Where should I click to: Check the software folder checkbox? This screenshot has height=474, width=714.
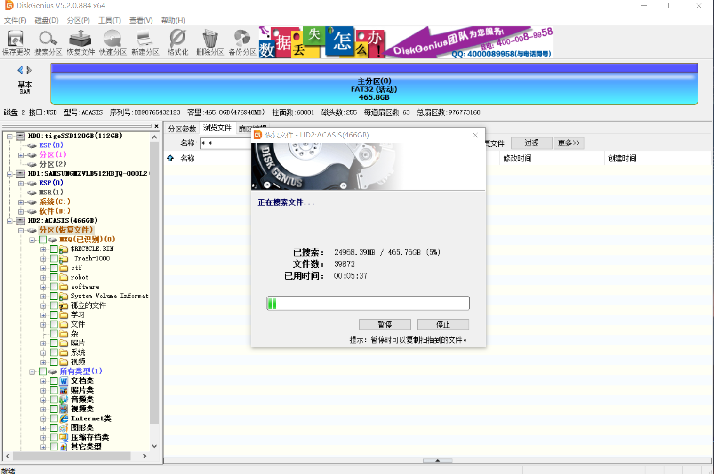[54, 287]
